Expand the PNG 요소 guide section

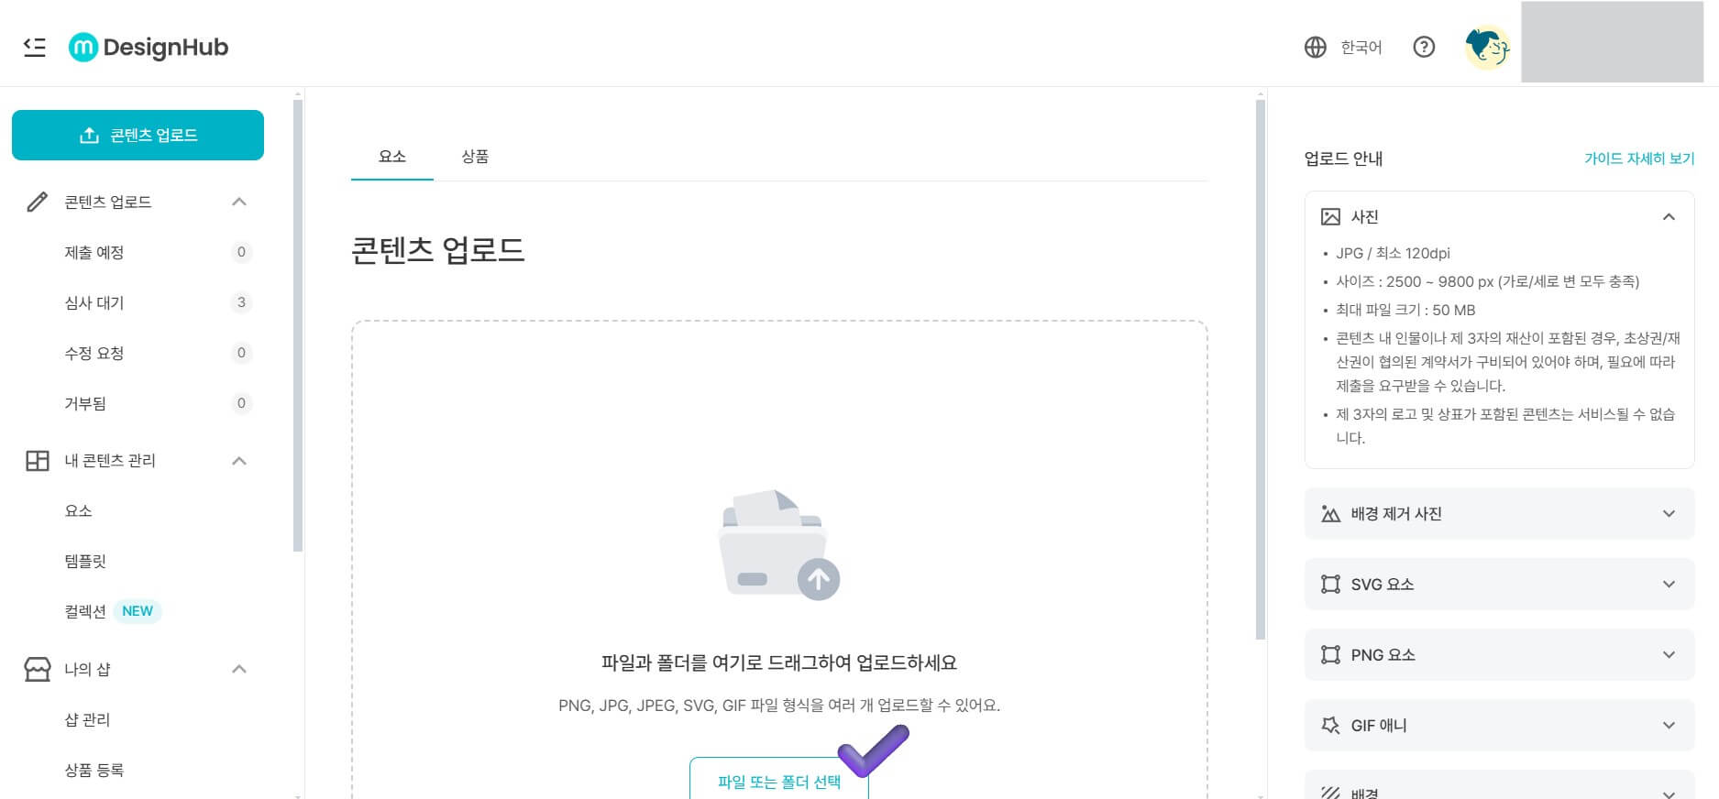point(1669,654)
